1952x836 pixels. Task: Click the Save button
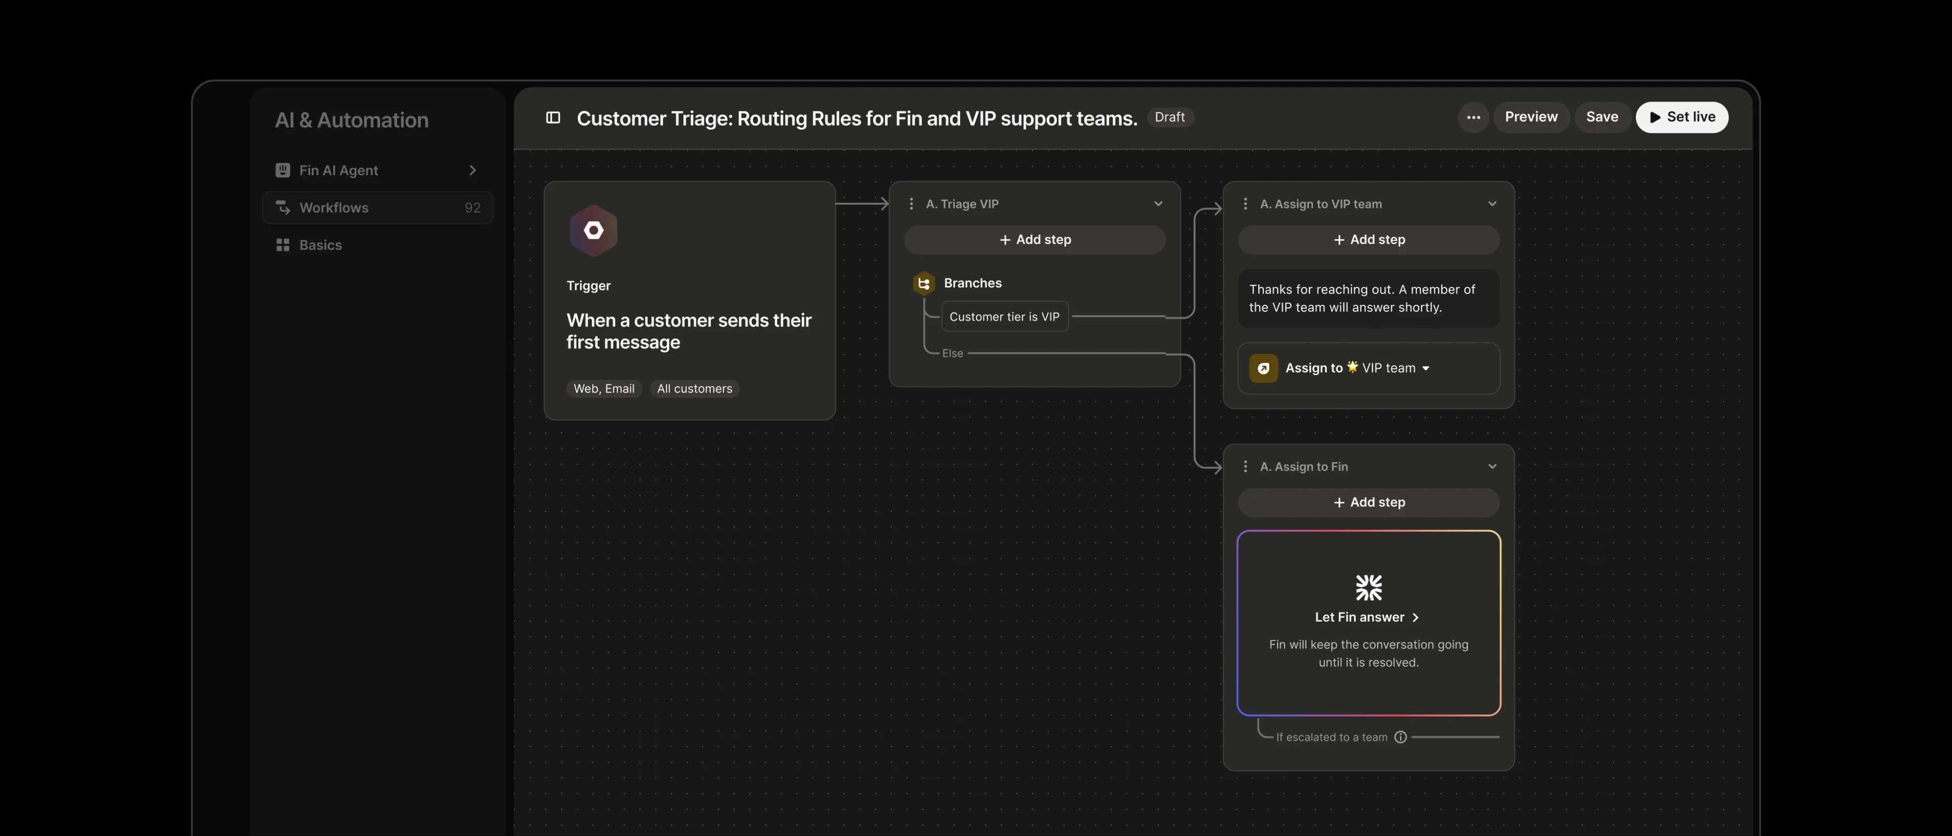1602,117
